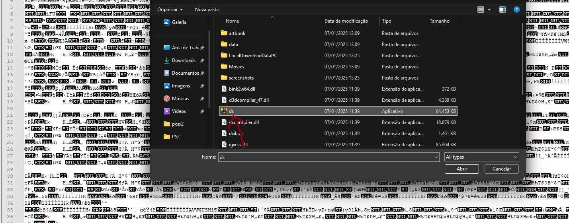This screenshot has height=223, width=569.
Task: Click the Músicas icon in the sidebar
Action: click(x=167, y=99)
